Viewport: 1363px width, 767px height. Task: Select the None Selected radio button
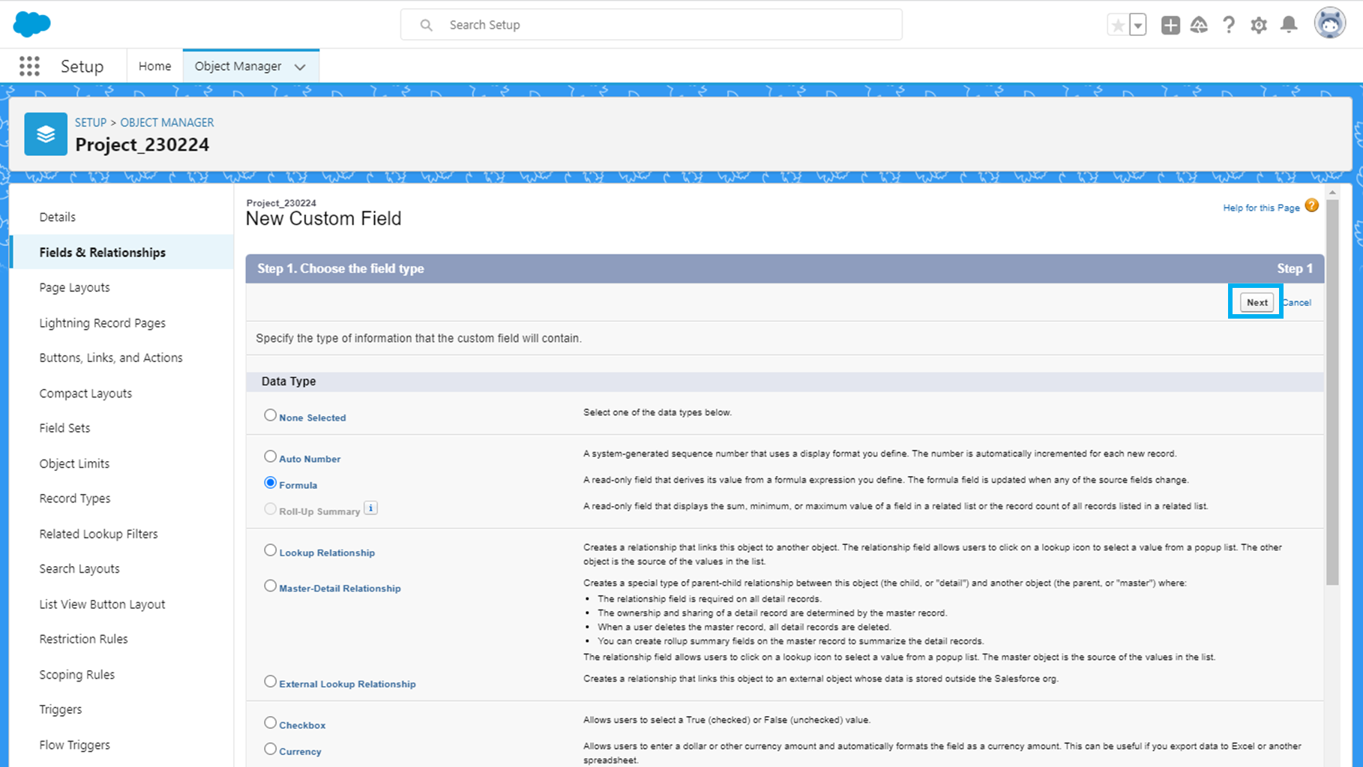[270, 415]
